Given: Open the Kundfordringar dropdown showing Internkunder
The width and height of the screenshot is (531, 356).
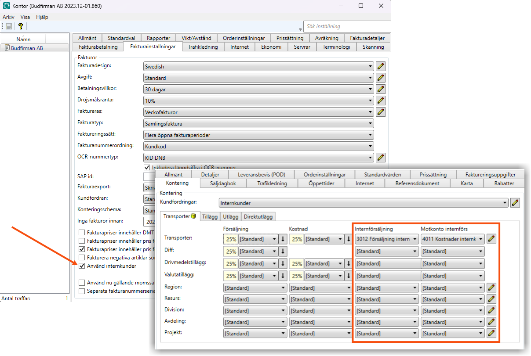Looking at the screenshot, I should pos(363,203).
